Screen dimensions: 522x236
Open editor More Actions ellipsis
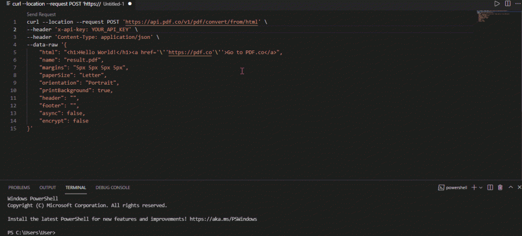(518, 3)
